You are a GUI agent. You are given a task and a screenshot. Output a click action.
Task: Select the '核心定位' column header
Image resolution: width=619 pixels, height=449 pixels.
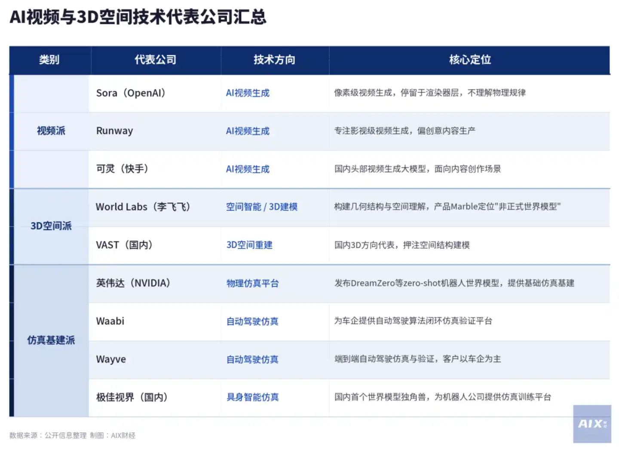(470, 60)
